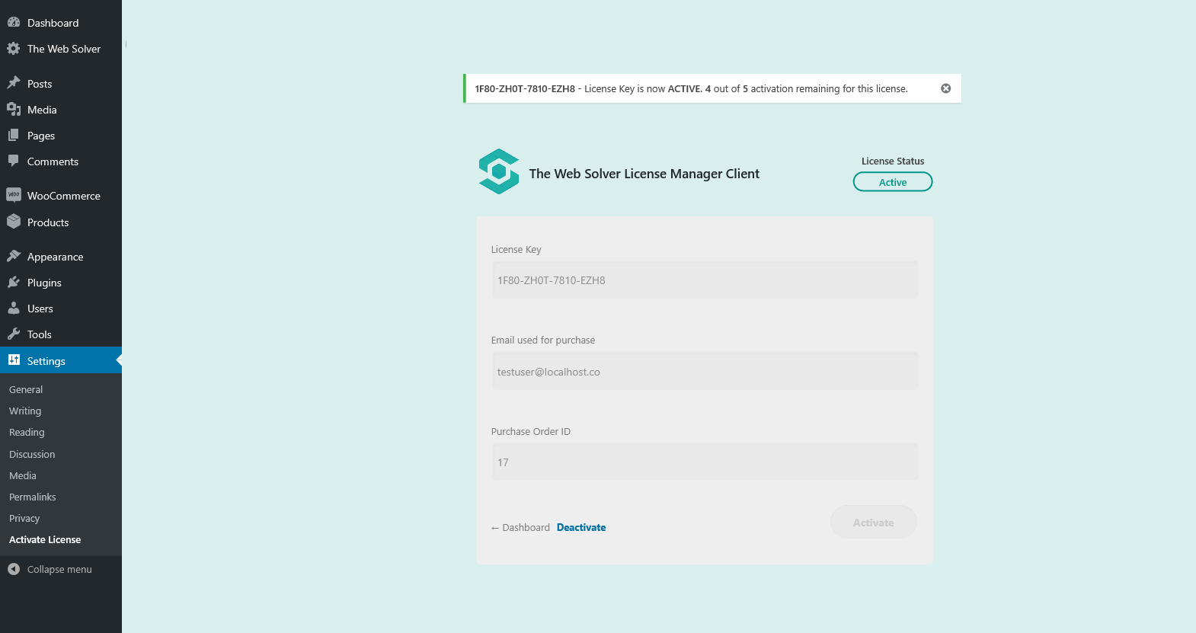Click the Users person icon
The height and width of the screenshot is (633, 1196).
point(14,308)
